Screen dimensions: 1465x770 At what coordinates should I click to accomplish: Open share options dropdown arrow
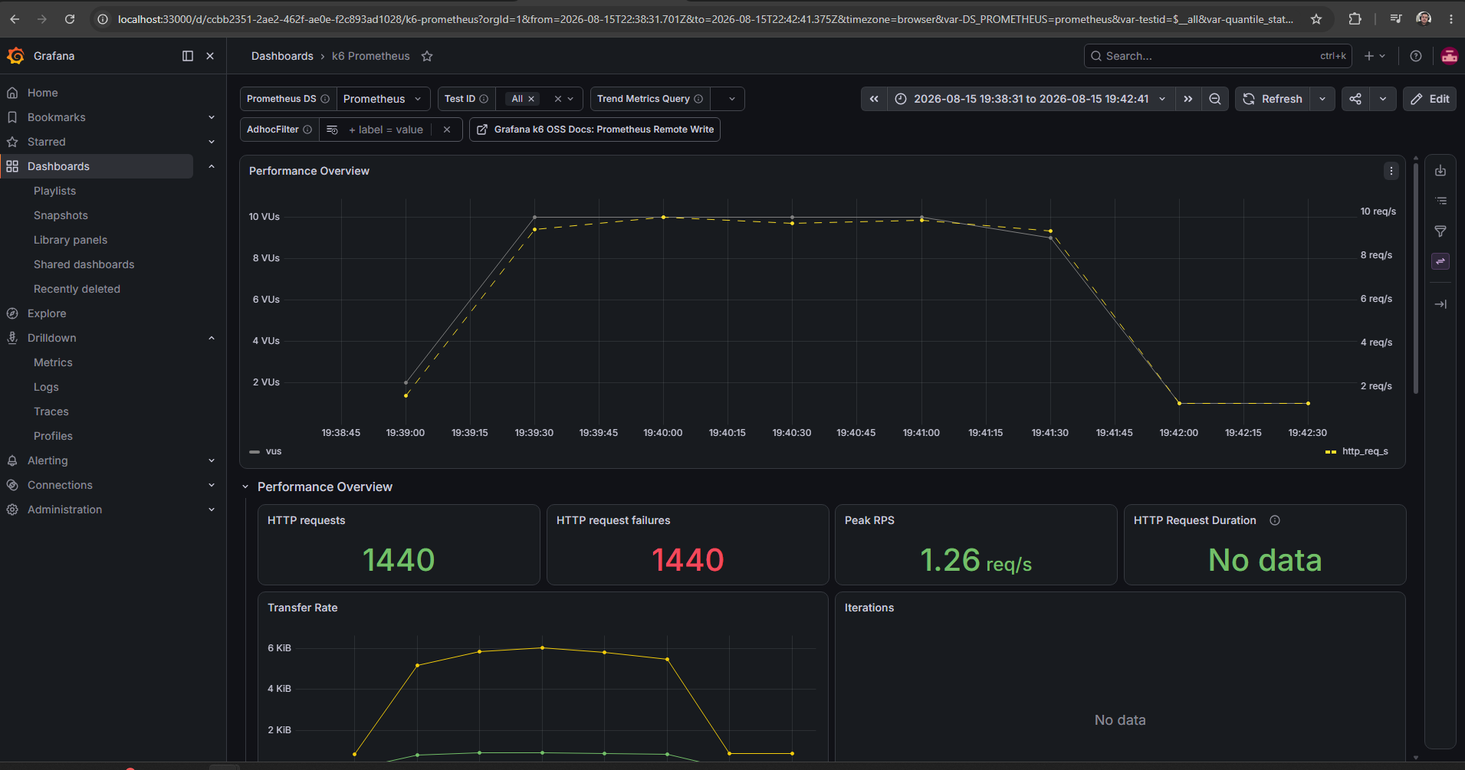click(x=1383, y=99)
